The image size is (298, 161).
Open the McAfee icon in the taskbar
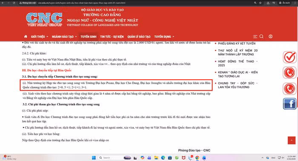click(183, 158)
